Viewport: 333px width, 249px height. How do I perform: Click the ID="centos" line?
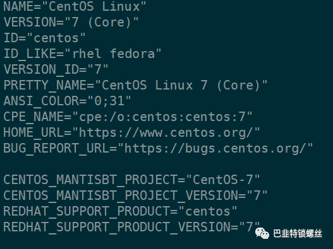pos(44,38)
